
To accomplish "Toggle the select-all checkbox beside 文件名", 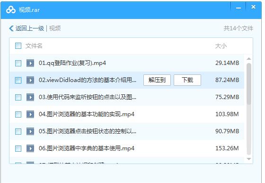I will point(18,46).
